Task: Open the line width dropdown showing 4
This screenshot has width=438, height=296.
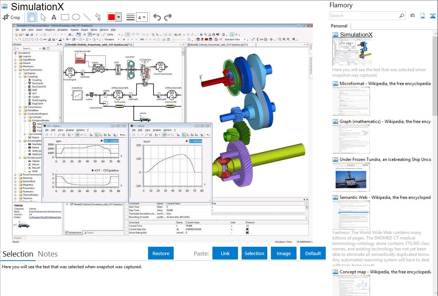Action: [x=142, y=18]
